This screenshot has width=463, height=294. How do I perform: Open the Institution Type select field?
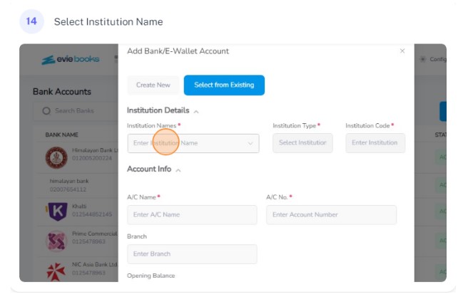[302, 143]
